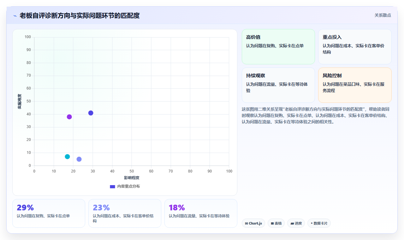Click the lightning icon beside the title
Viewport: 404px width, 240px height.
[x=15, y=16]
